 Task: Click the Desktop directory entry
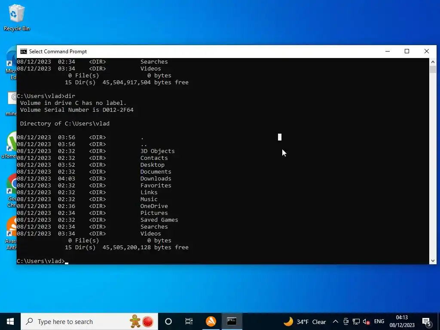click(153, 165)
